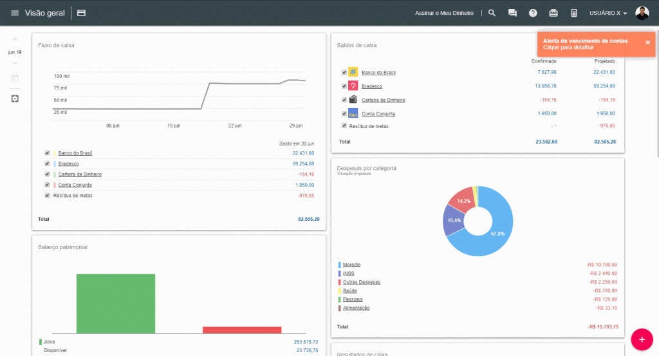659x356 pixels.
Task: Open the chat messages icon
Action: click(512, 13)
